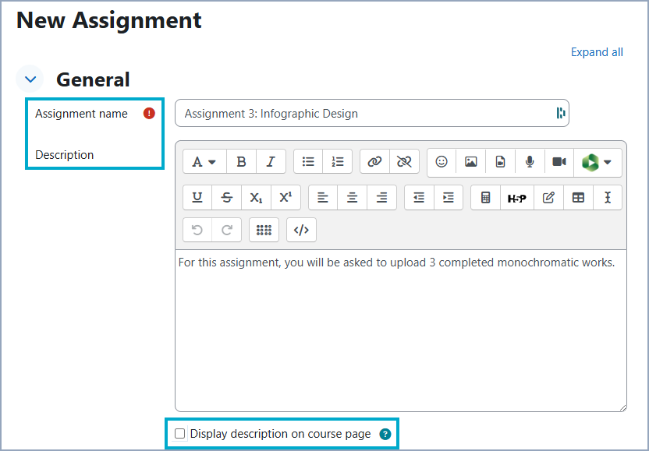The width and height of the screenshot is (649, 451).
Task: Open the equation editor
Action: pos(484,197)
